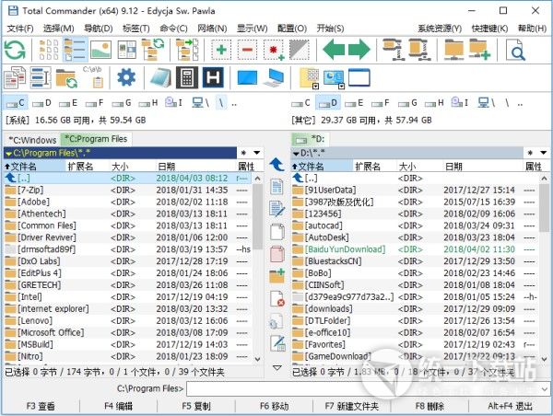
Task: Enable thumbnail view icon
Action: (x=100, y=50)
